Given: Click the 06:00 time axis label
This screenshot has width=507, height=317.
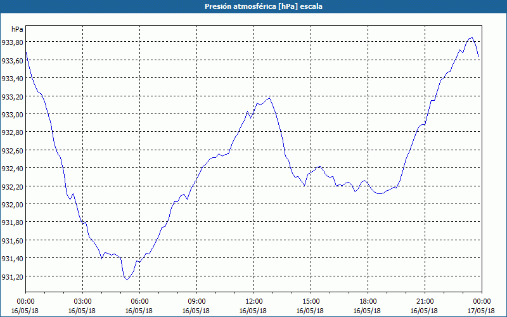Looking at the screenshot, I should click(x=139, y=302).
